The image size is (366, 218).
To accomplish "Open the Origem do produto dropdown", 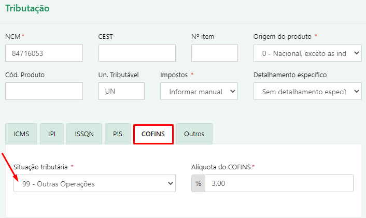I will [x=307, y=53].
